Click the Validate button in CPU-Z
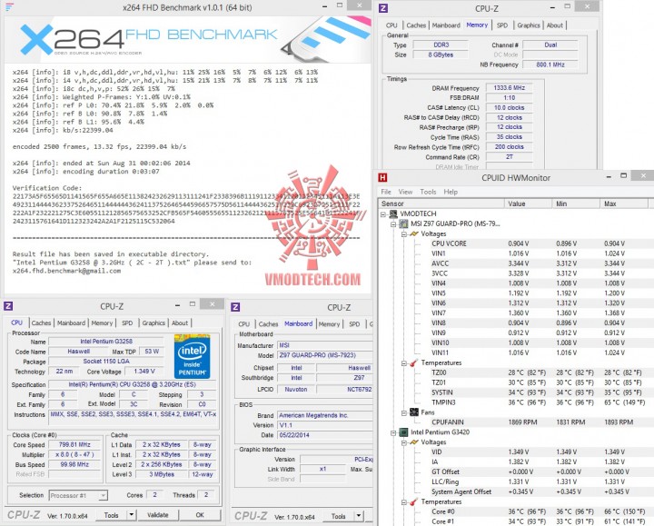Screen dimensions: 654x526 [158, 515]
